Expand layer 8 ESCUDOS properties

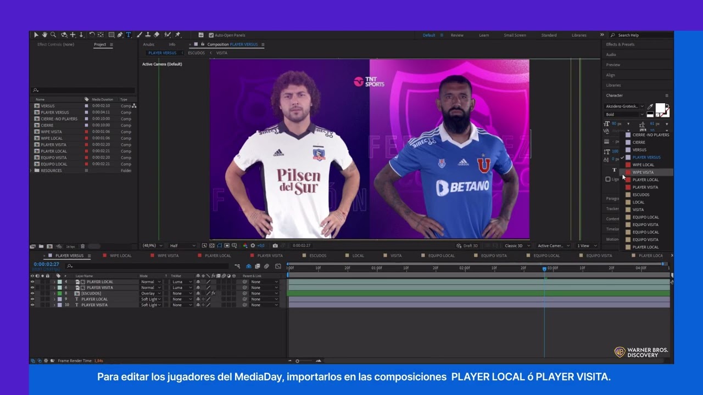pyautogui.click(x=54, y=294)
